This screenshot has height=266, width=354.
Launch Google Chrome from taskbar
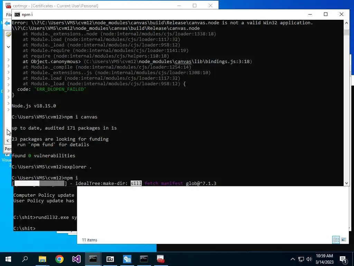(59, 259)
